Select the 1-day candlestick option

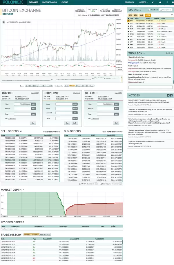pyautogui.click(x=92, y=86)
